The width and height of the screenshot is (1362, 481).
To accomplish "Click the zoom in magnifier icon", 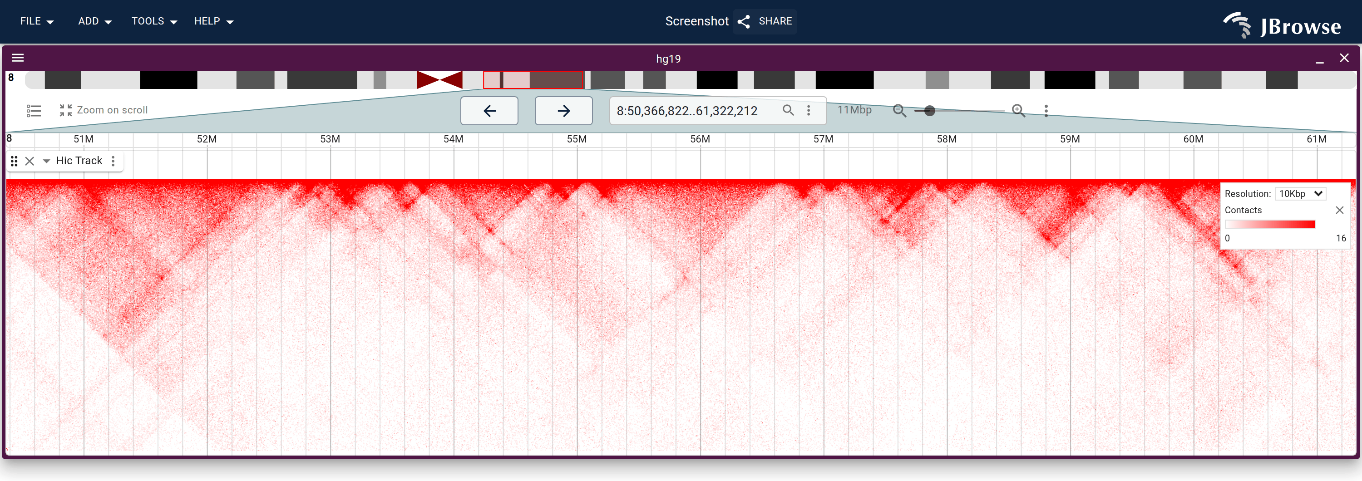I will click(x=1018, y=110).
